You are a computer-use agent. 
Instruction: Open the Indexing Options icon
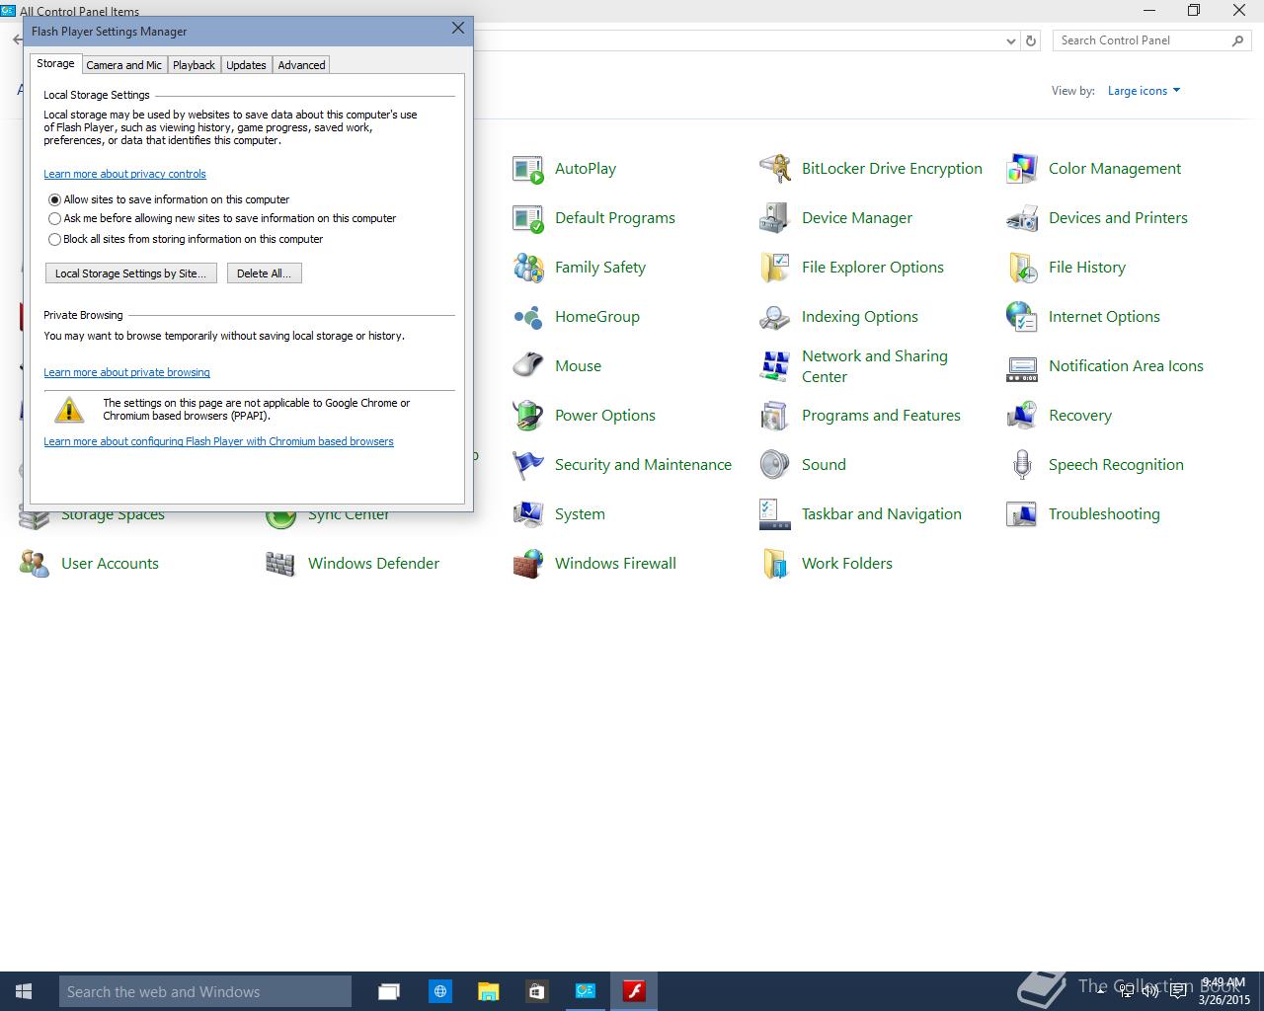click(x=775, y=317)
